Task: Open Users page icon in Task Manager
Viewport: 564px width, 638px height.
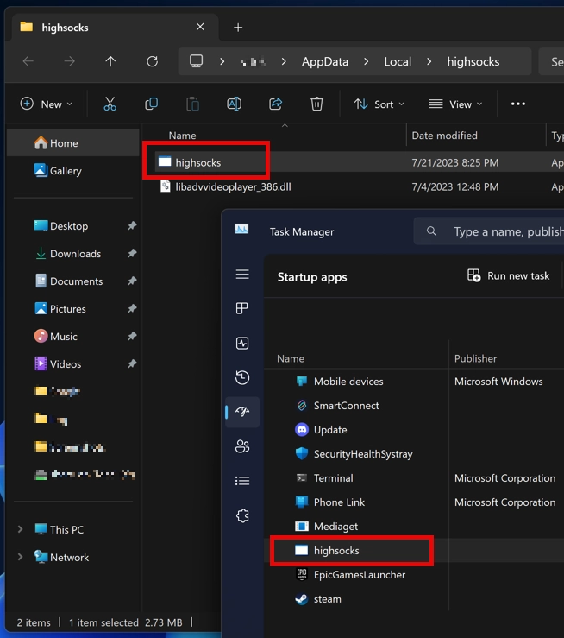Action: click(x=242, y=446)
